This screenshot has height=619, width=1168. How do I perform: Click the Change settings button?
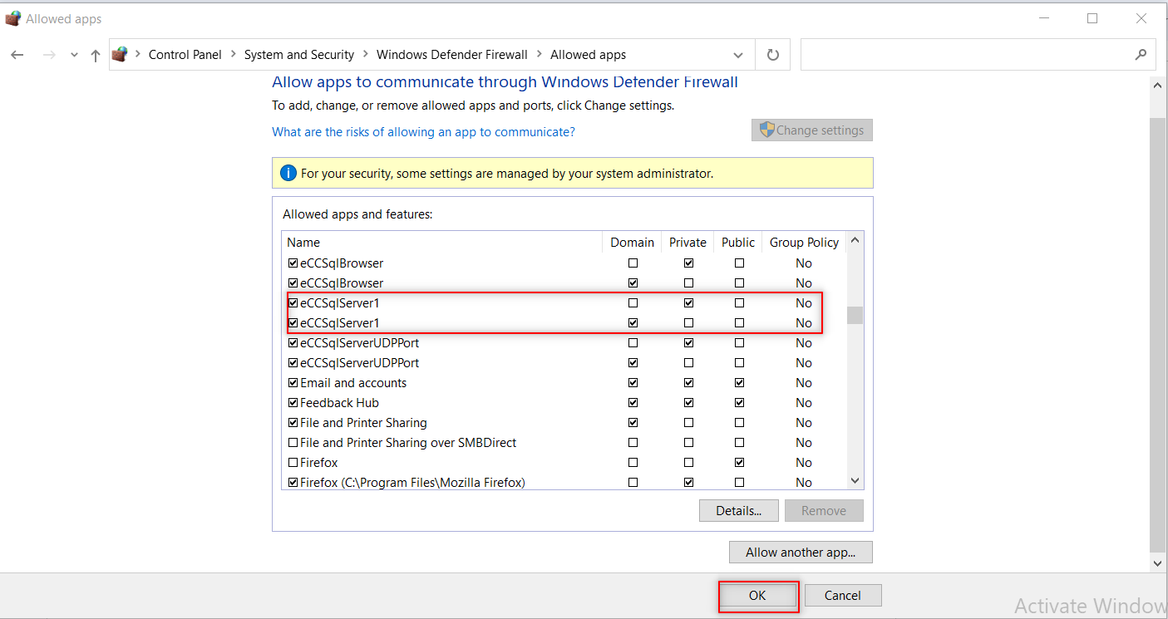(812, 130)
